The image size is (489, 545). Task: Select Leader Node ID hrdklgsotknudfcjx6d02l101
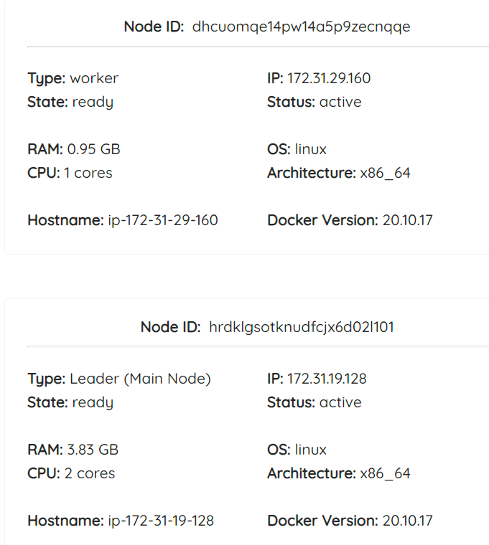tap(302, 328)
